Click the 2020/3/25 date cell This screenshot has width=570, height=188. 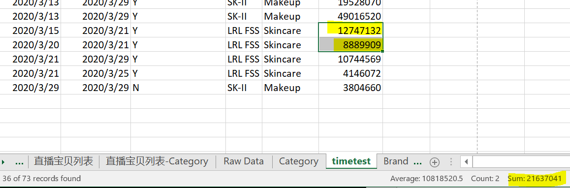pos(96,73)
